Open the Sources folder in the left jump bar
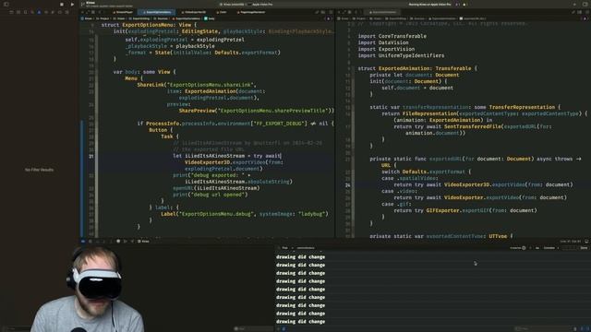The height and width of the screenshot is (332, 591). [161, 18]
